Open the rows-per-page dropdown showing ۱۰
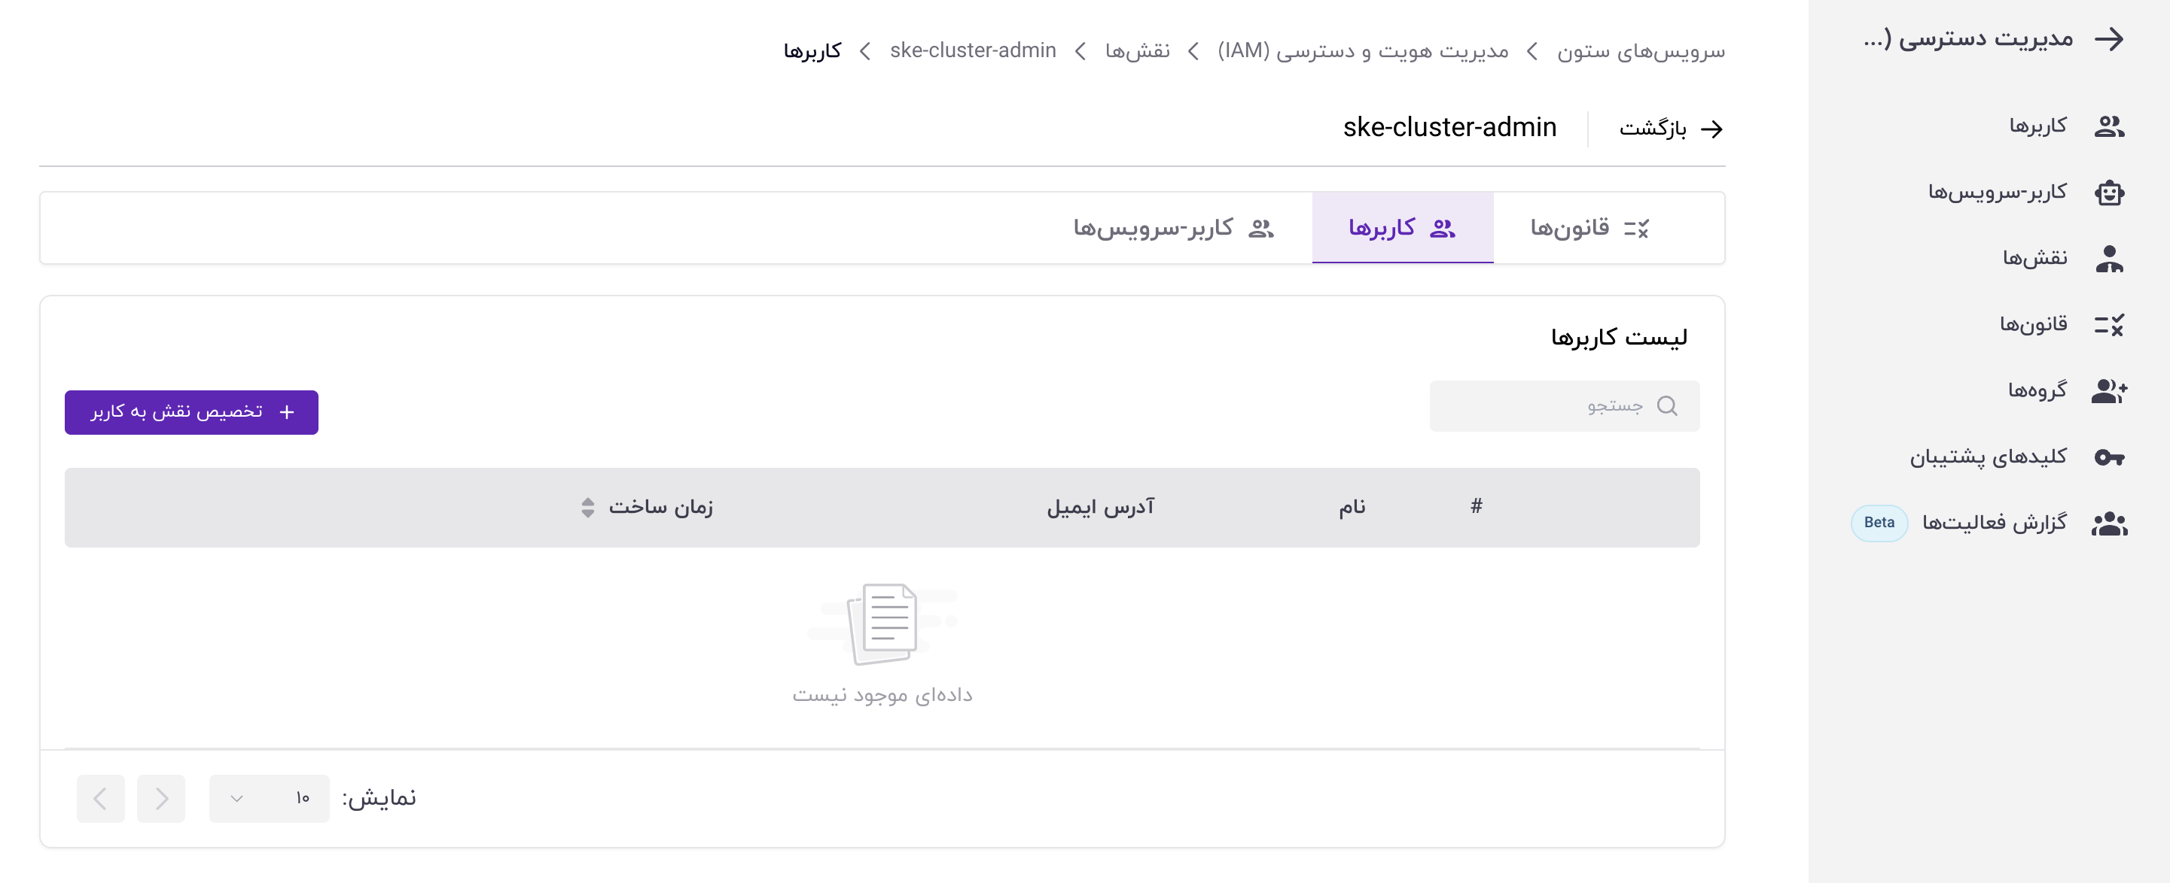This screenshot has height=883, width=2170. tap(269, 798)
